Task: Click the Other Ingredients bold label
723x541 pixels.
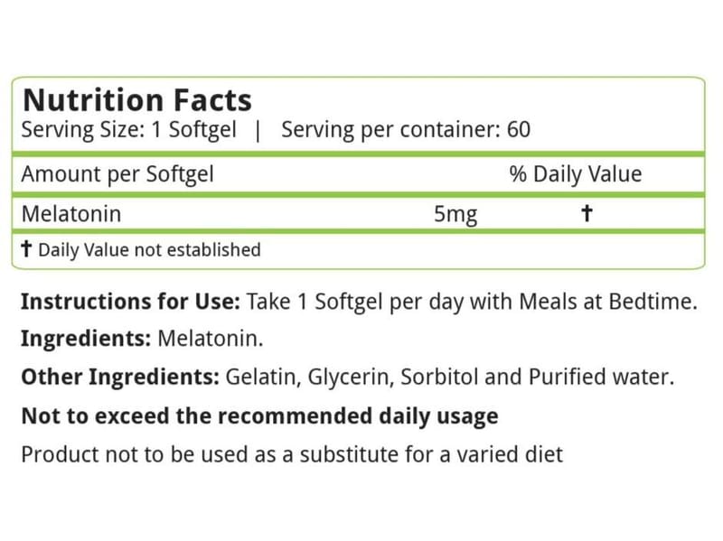Action: [x=120, y=377]
